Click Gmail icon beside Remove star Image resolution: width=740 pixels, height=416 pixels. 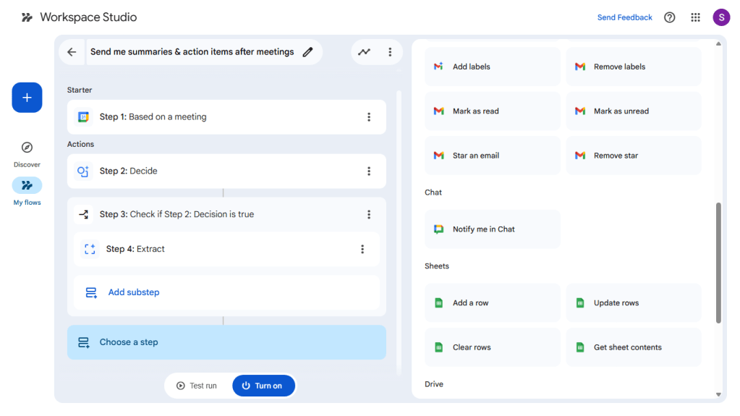[580, 156]
